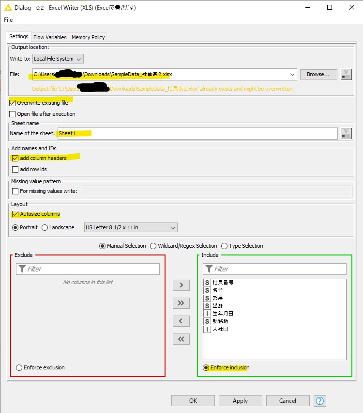
Task: Click the S type icon of 勤務地
Action: pos(207,321)
